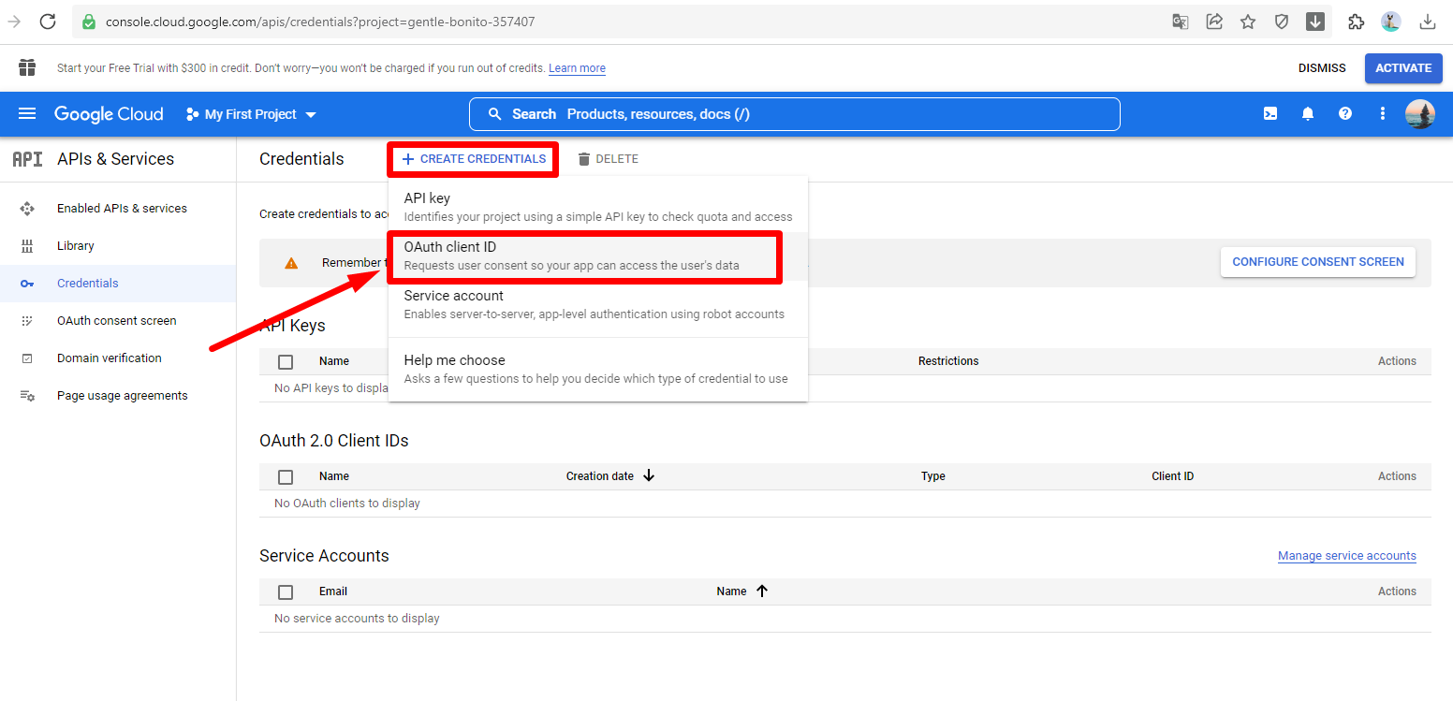
Task: Click the Configure Consent Screen button
Action: click(1317, 262)
